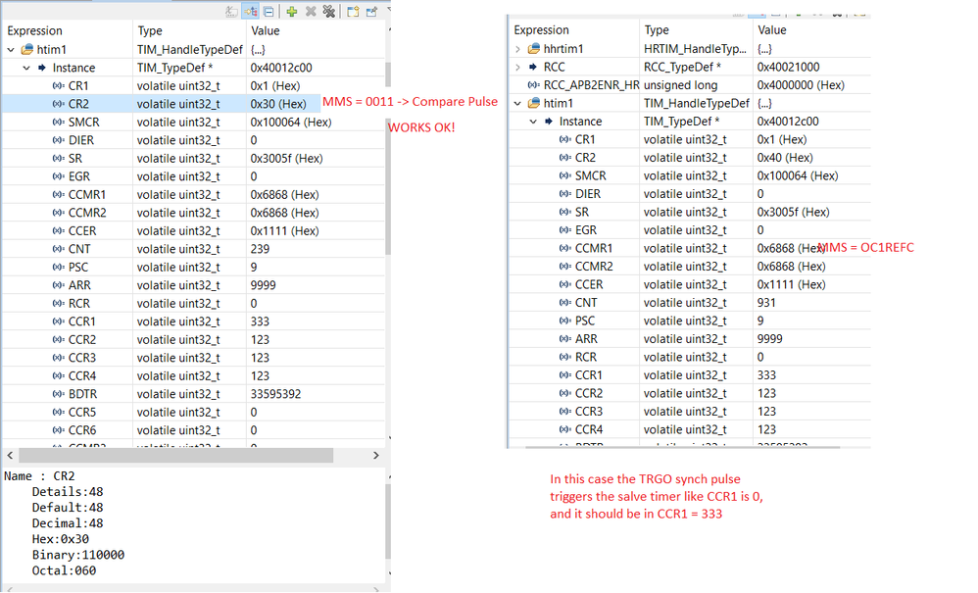Remove selected expression with gray X icon
978x593 pixels.
point(311,11)
